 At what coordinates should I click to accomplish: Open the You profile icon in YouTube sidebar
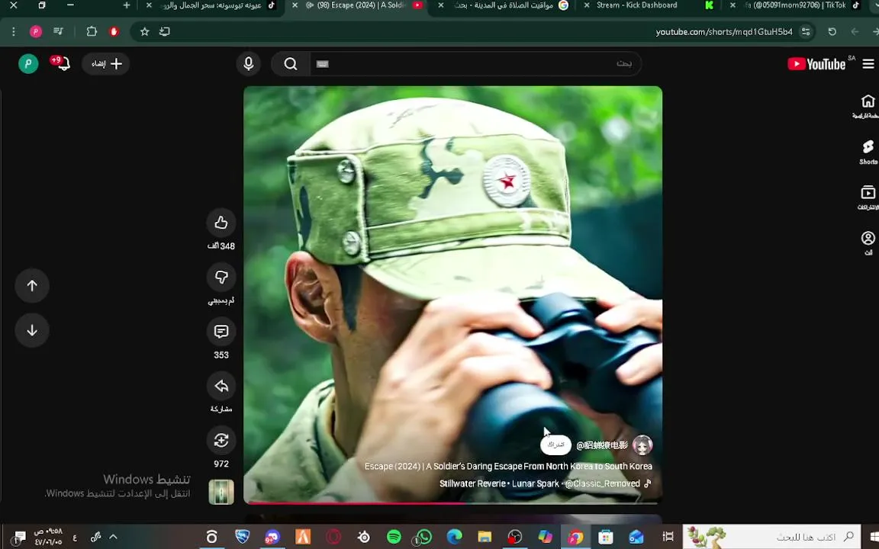point(868,242)
